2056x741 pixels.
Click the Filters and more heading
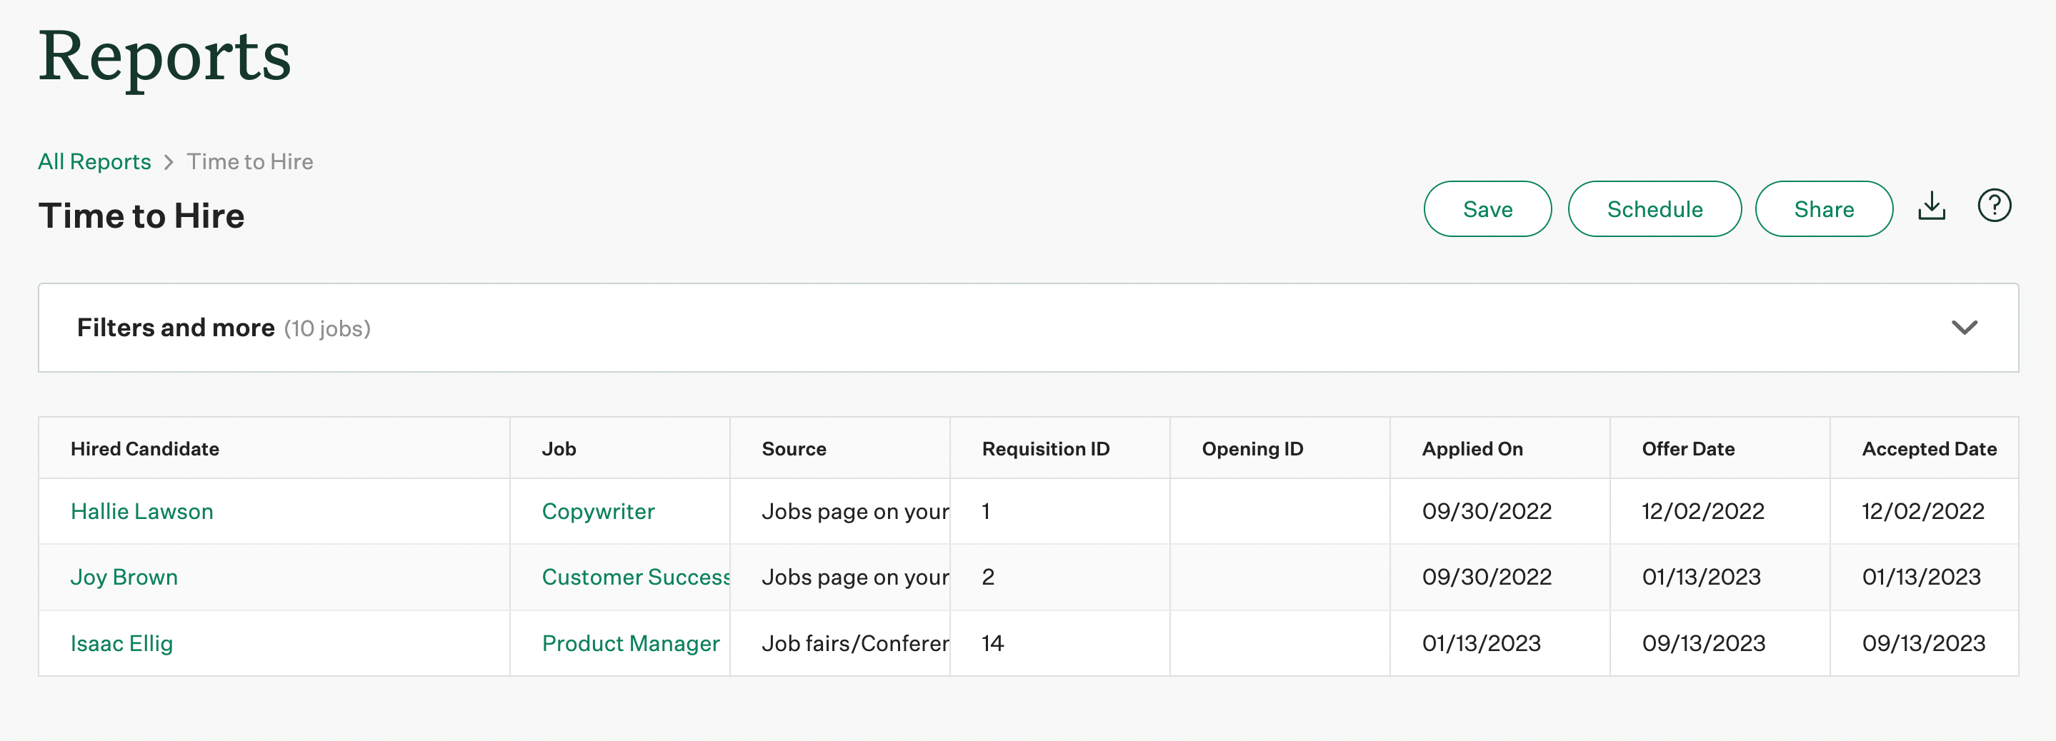tap(176, 328)
